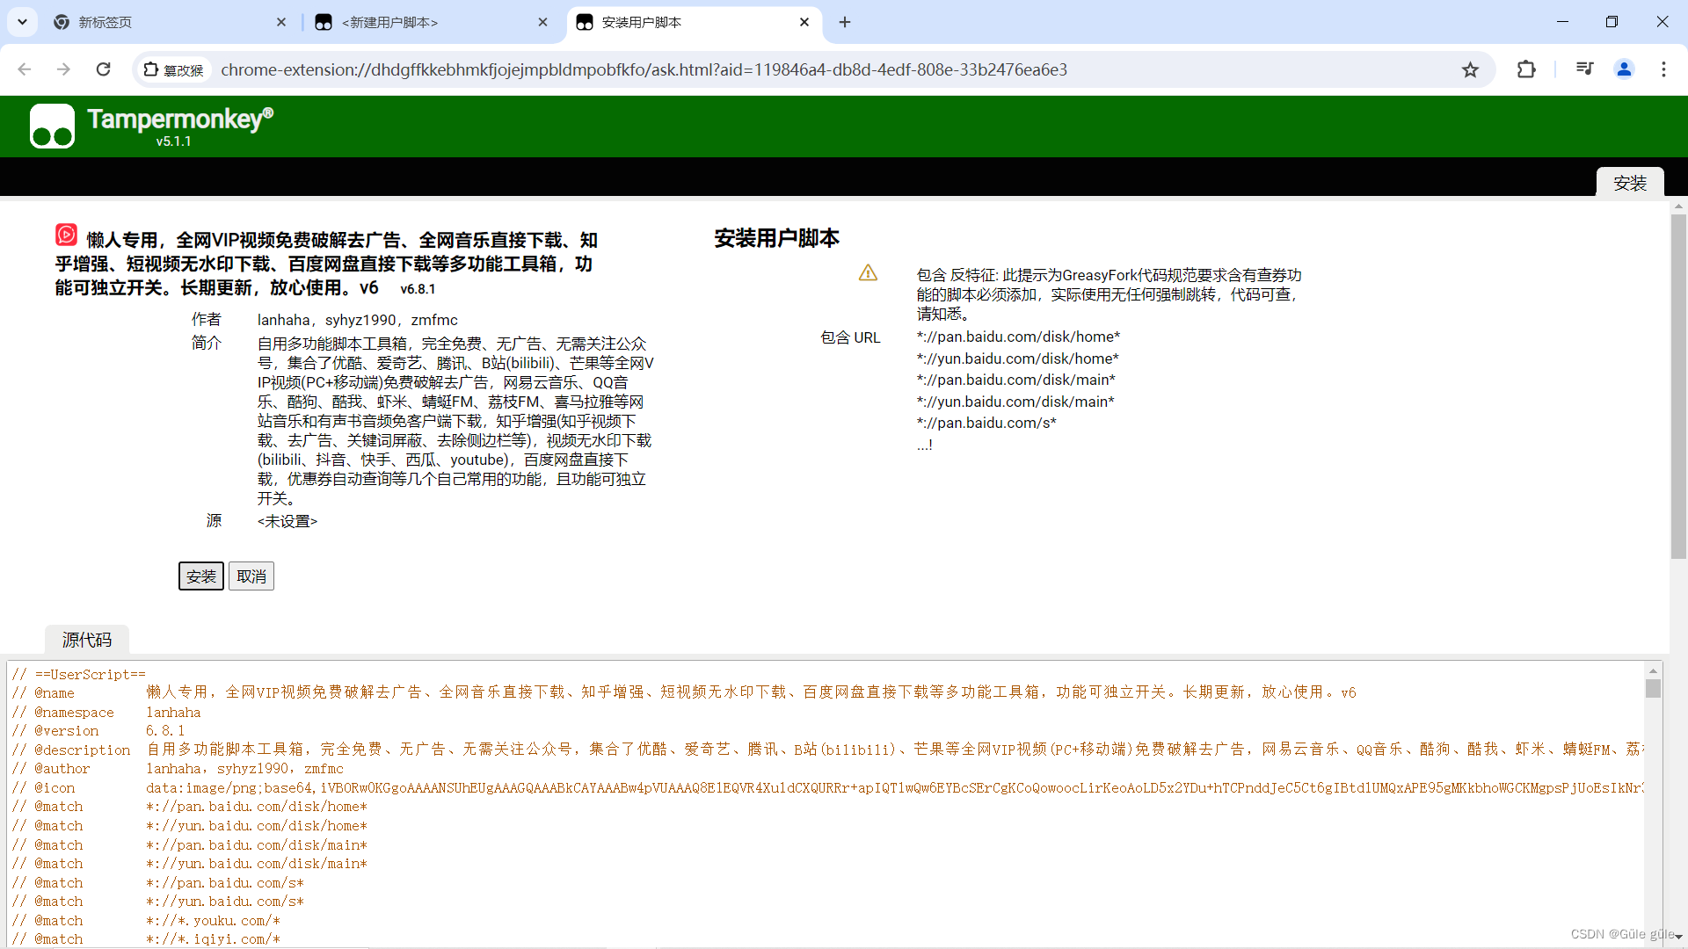Click the Tampermonkey logo icon
Image resolution: width=1688 pixels, height=949 pixels.
click(x=52, y=126)
